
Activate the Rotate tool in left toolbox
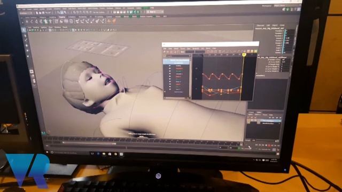point(27,51)
